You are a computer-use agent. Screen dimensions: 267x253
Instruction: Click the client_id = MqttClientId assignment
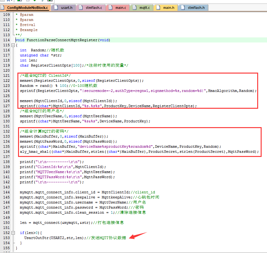(x=75, y=192)
